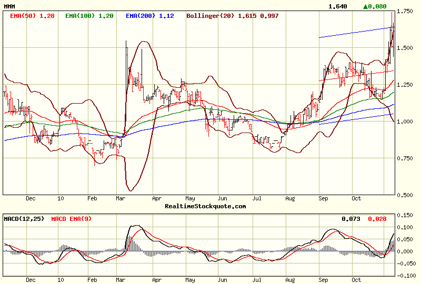The image size is (421, 284).
Task: Click the EMA(200) 1.12 legend label
Action: [x=150, y=16]
